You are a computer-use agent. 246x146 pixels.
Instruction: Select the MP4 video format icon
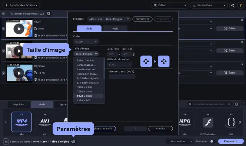click(x=21, y=122)
